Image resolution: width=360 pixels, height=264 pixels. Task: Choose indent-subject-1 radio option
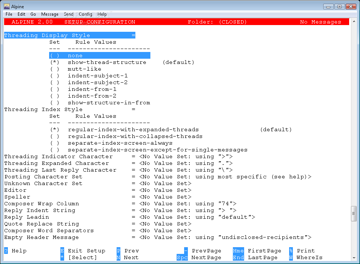[x=55, y=76]
